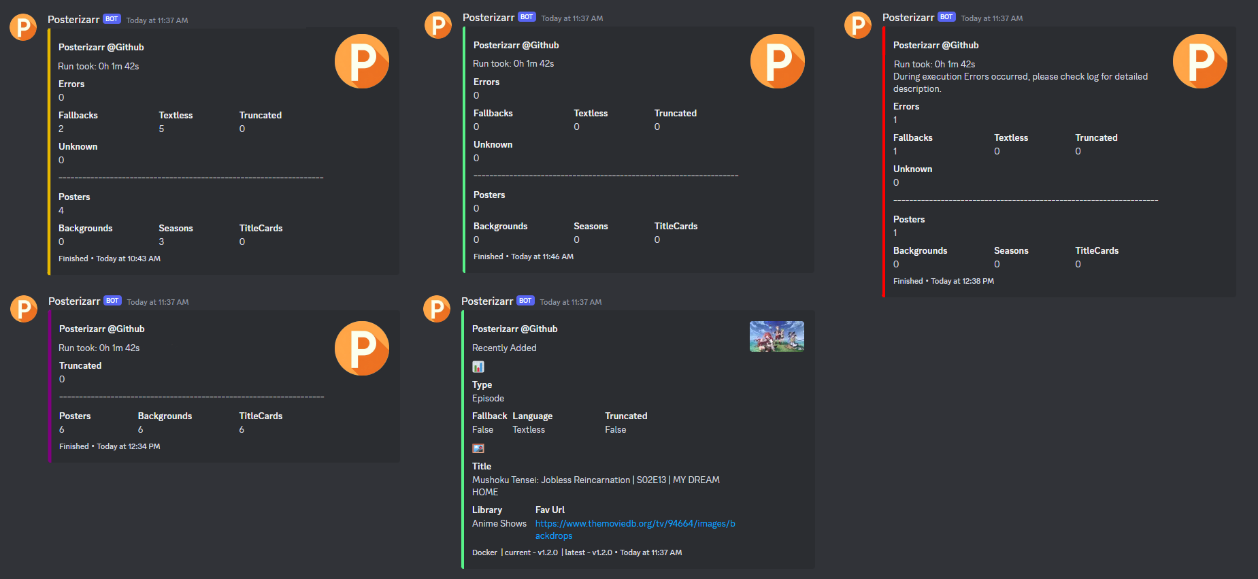
Task: Open Posterizarr @Github link in the red error embed
Action: click(936, 45)
